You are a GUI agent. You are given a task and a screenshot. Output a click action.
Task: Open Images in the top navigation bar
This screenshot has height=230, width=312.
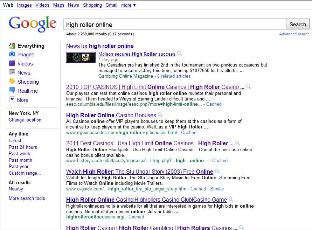pyautogui.click(x=24, y=5)
